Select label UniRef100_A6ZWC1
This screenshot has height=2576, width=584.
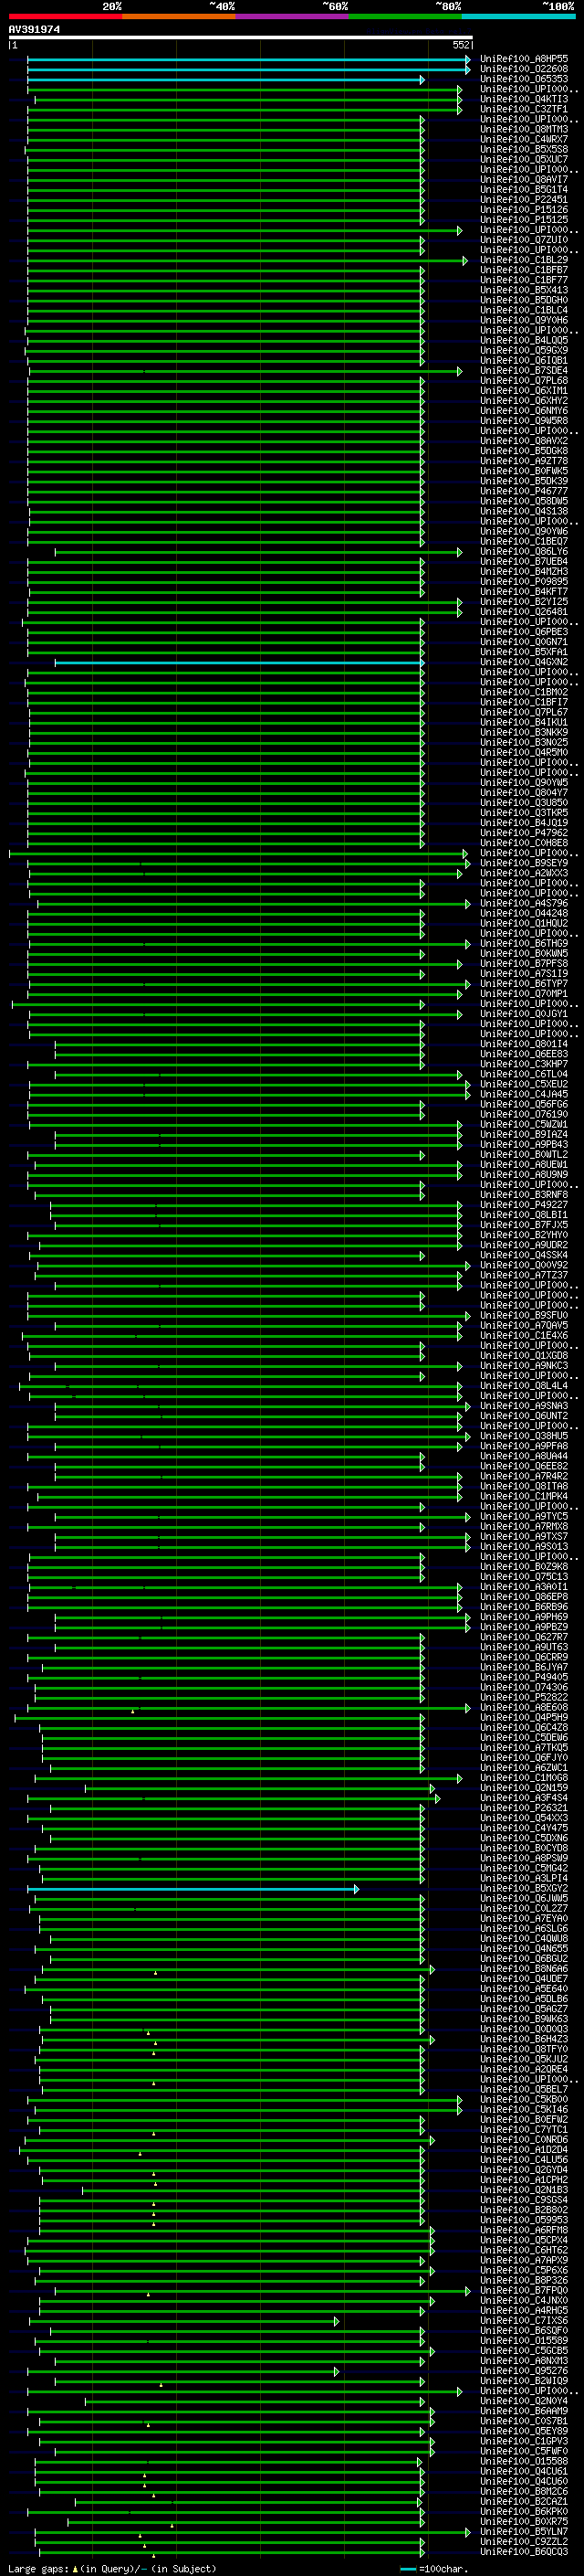pos(524,1768)
